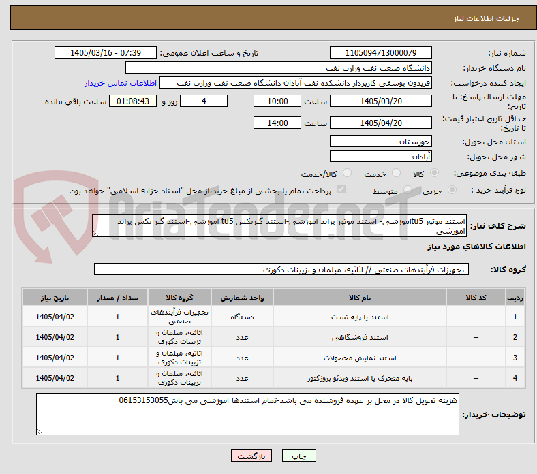Screen dimensions: 537x474
Task: Click the general description text box
Action: pyautogui.click(x=279, y=226)
